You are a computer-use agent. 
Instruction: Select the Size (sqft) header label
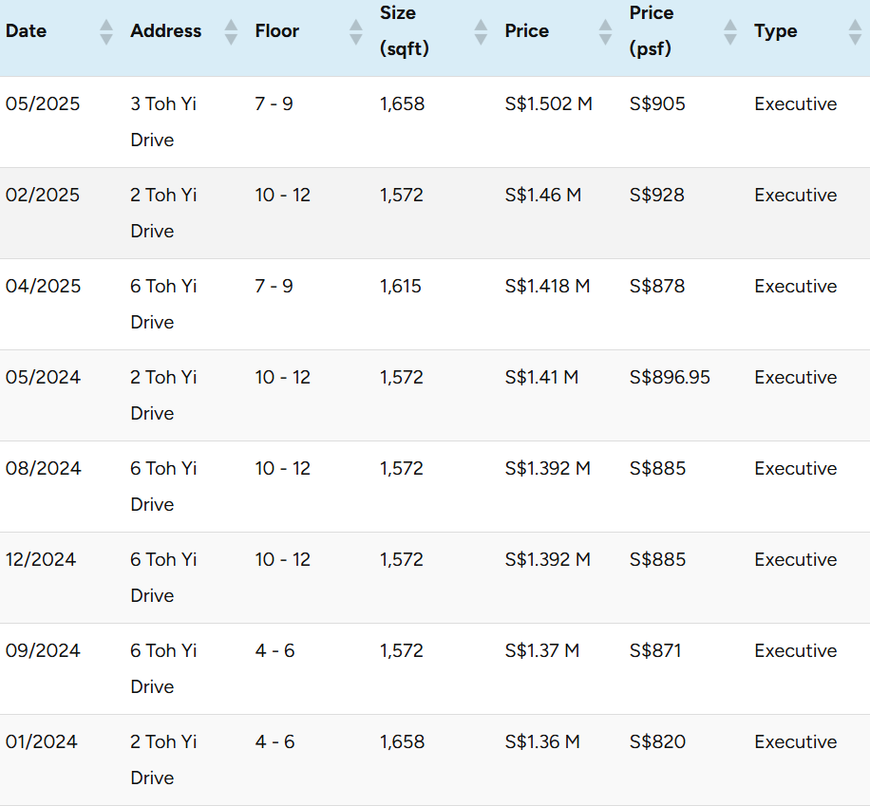(405, 30)
